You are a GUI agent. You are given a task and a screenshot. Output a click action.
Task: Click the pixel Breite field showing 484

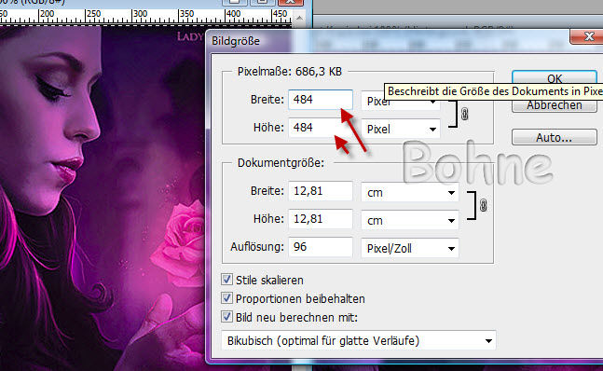click(321, 100)
